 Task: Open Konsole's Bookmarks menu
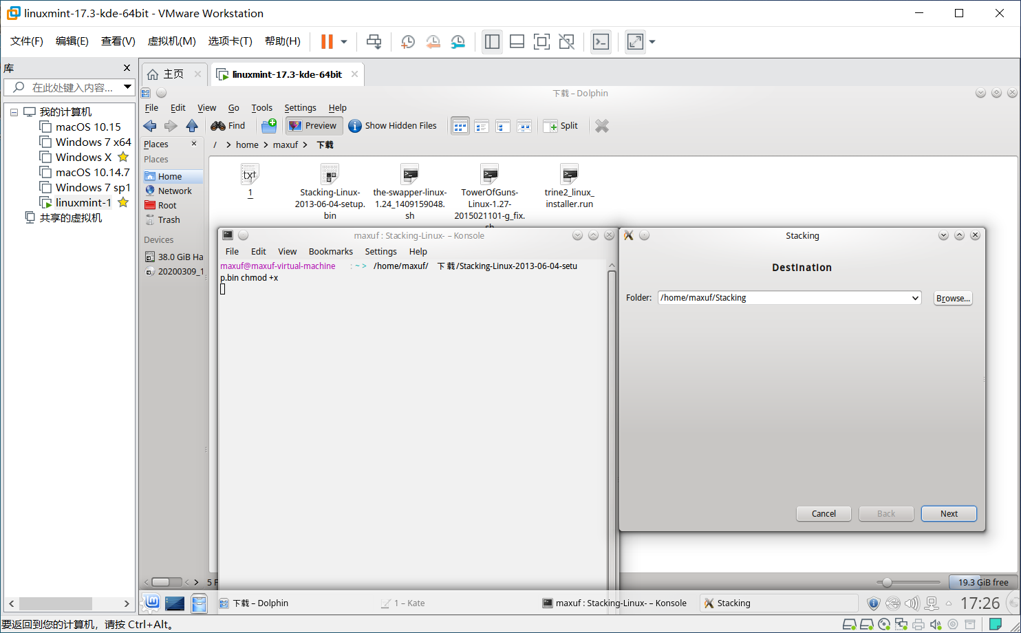pyautogui.click(x=331, y=252)
